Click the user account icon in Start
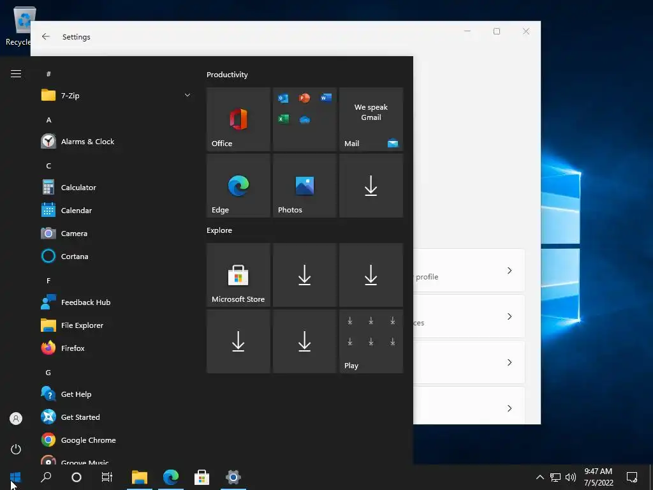 (16, 419)
